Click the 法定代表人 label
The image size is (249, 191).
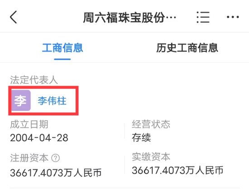point(34,80)
